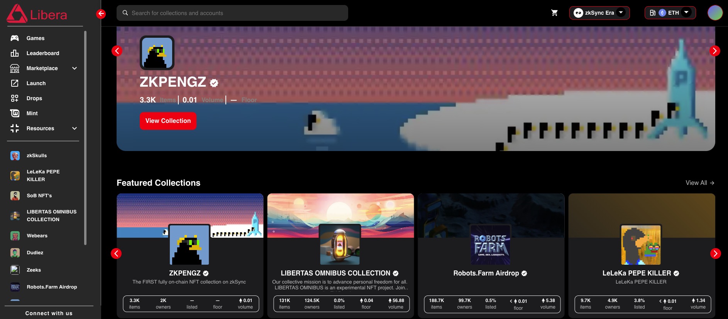The image size is (728, 319).
Task: Click the Games controller icon
Action: (15, 38)
